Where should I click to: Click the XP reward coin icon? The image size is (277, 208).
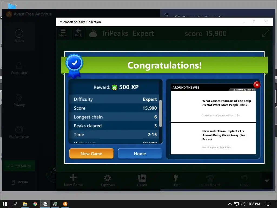(x=114, y=87)
